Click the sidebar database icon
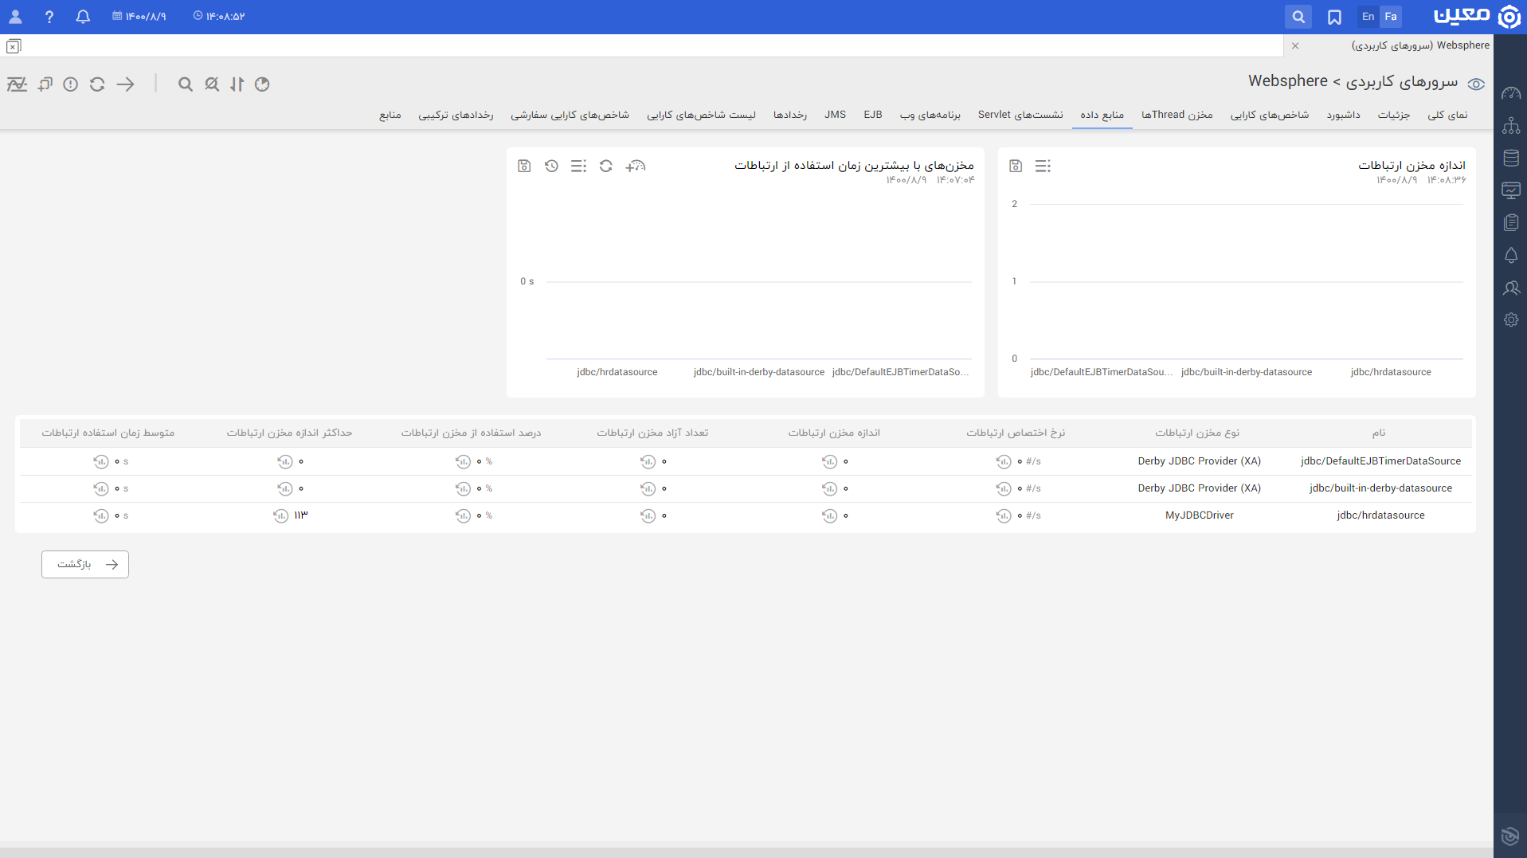The image size is (1527, 858). [x=1510, y=158]
